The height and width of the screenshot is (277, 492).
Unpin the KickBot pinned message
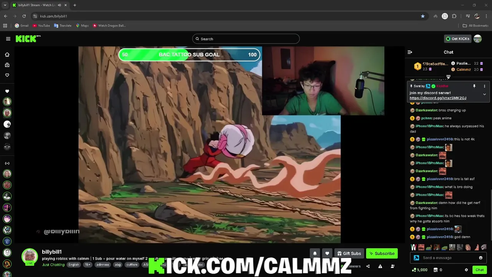pyautogui.click(x=474, y=86)
